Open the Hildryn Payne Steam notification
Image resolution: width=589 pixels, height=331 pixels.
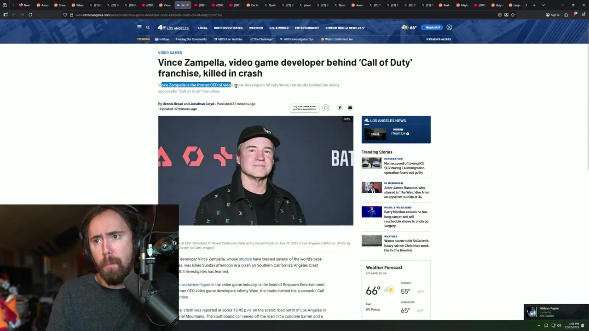[x=556, y=312]
